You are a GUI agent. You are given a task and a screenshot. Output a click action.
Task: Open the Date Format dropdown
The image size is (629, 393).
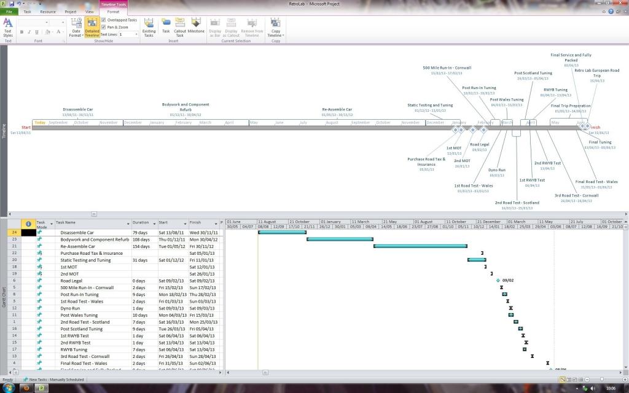coord(76,28)
